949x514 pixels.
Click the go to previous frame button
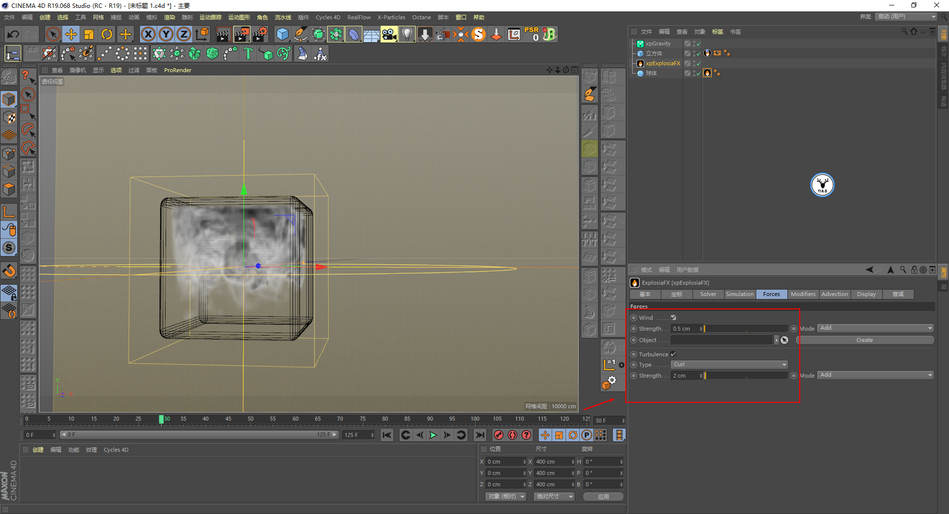click(x=419, y=435)
